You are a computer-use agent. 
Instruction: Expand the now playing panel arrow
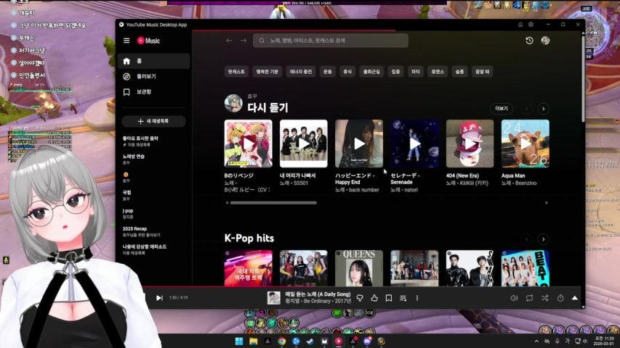click(575, 298)
